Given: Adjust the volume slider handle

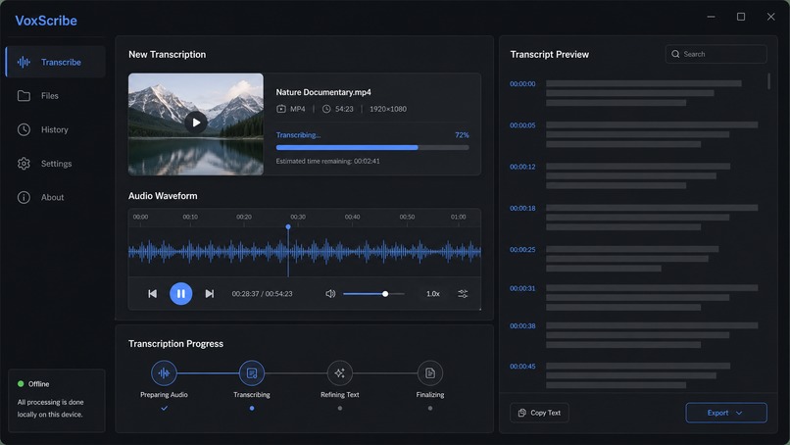Looking at the screenshot, I should 385,294.
